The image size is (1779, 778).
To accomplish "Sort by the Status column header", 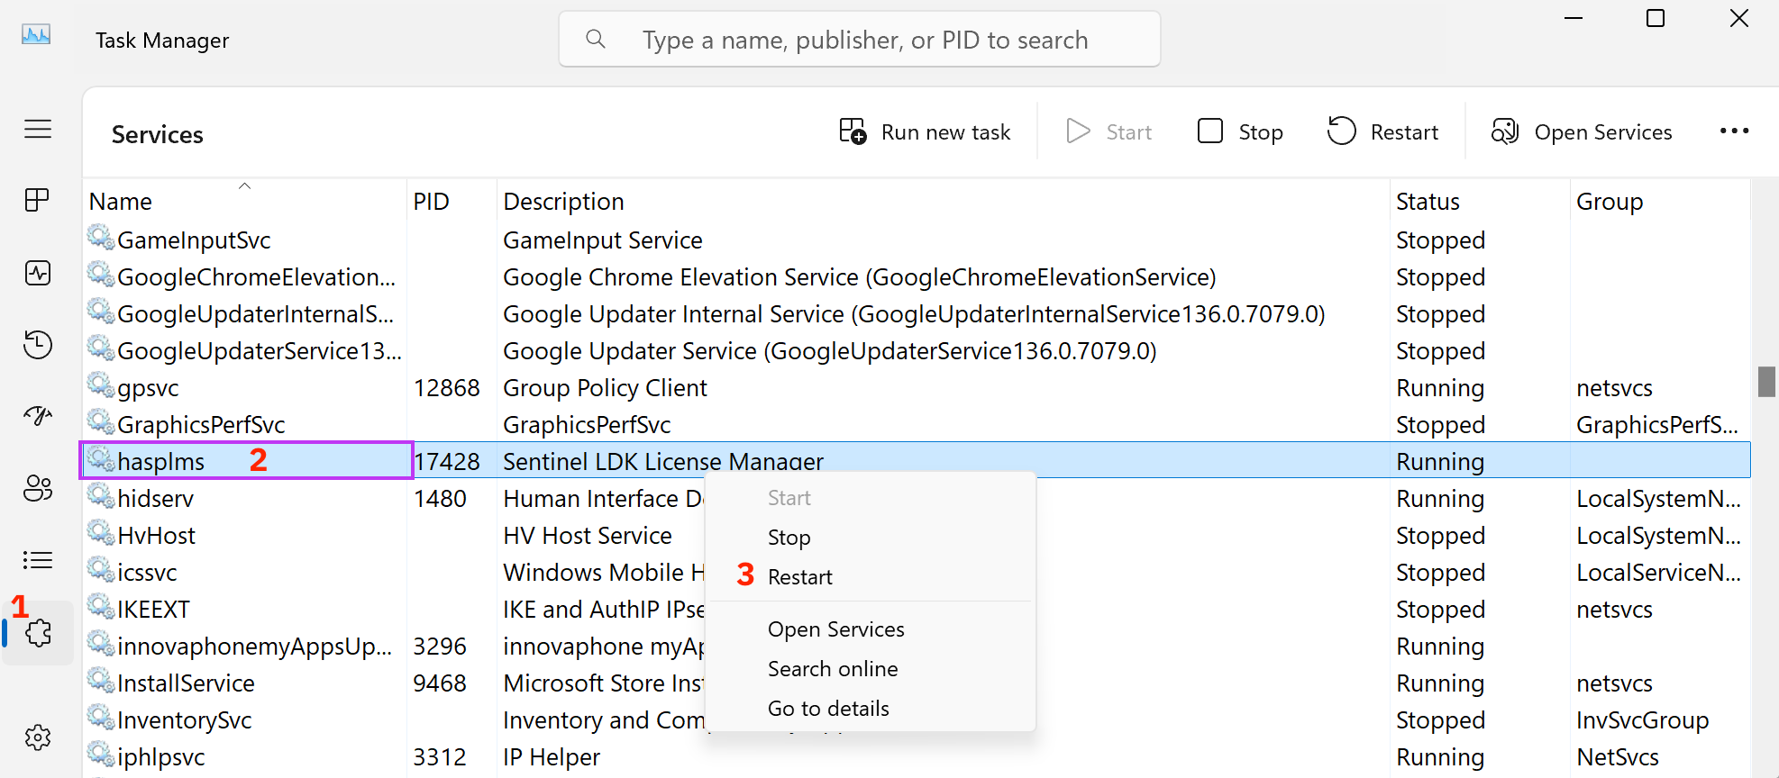I will click(x=1480, y=201).
